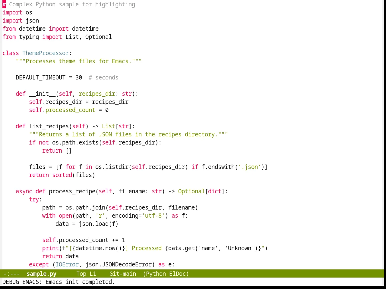Click on '__init__' method name
Viewport: 386px width, 289px height.
(x=42, y=94)
